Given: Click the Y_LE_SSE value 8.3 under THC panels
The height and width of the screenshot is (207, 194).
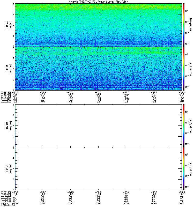Looking at the screenshot, I should point(15,200).
